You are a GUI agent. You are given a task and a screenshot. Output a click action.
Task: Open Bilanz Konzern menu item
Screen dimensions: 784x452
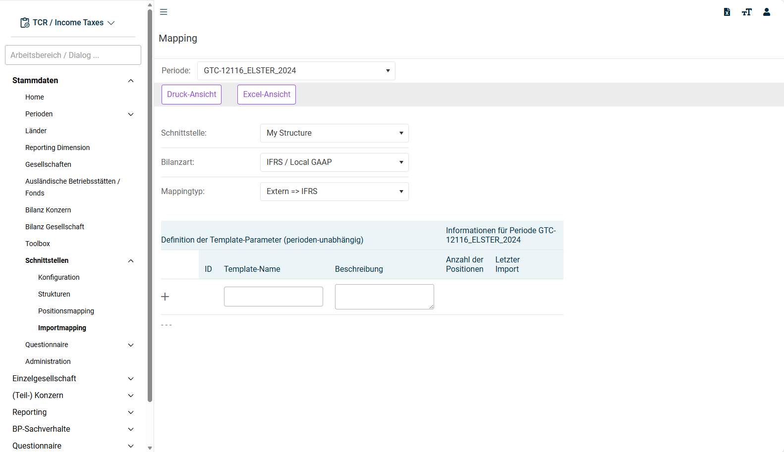click(48, 210)
